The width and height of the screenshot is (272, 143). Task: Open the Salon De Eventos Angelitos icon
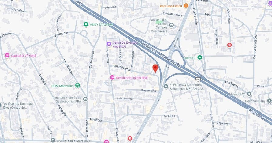pyautogui.click(x=109, y=44)
